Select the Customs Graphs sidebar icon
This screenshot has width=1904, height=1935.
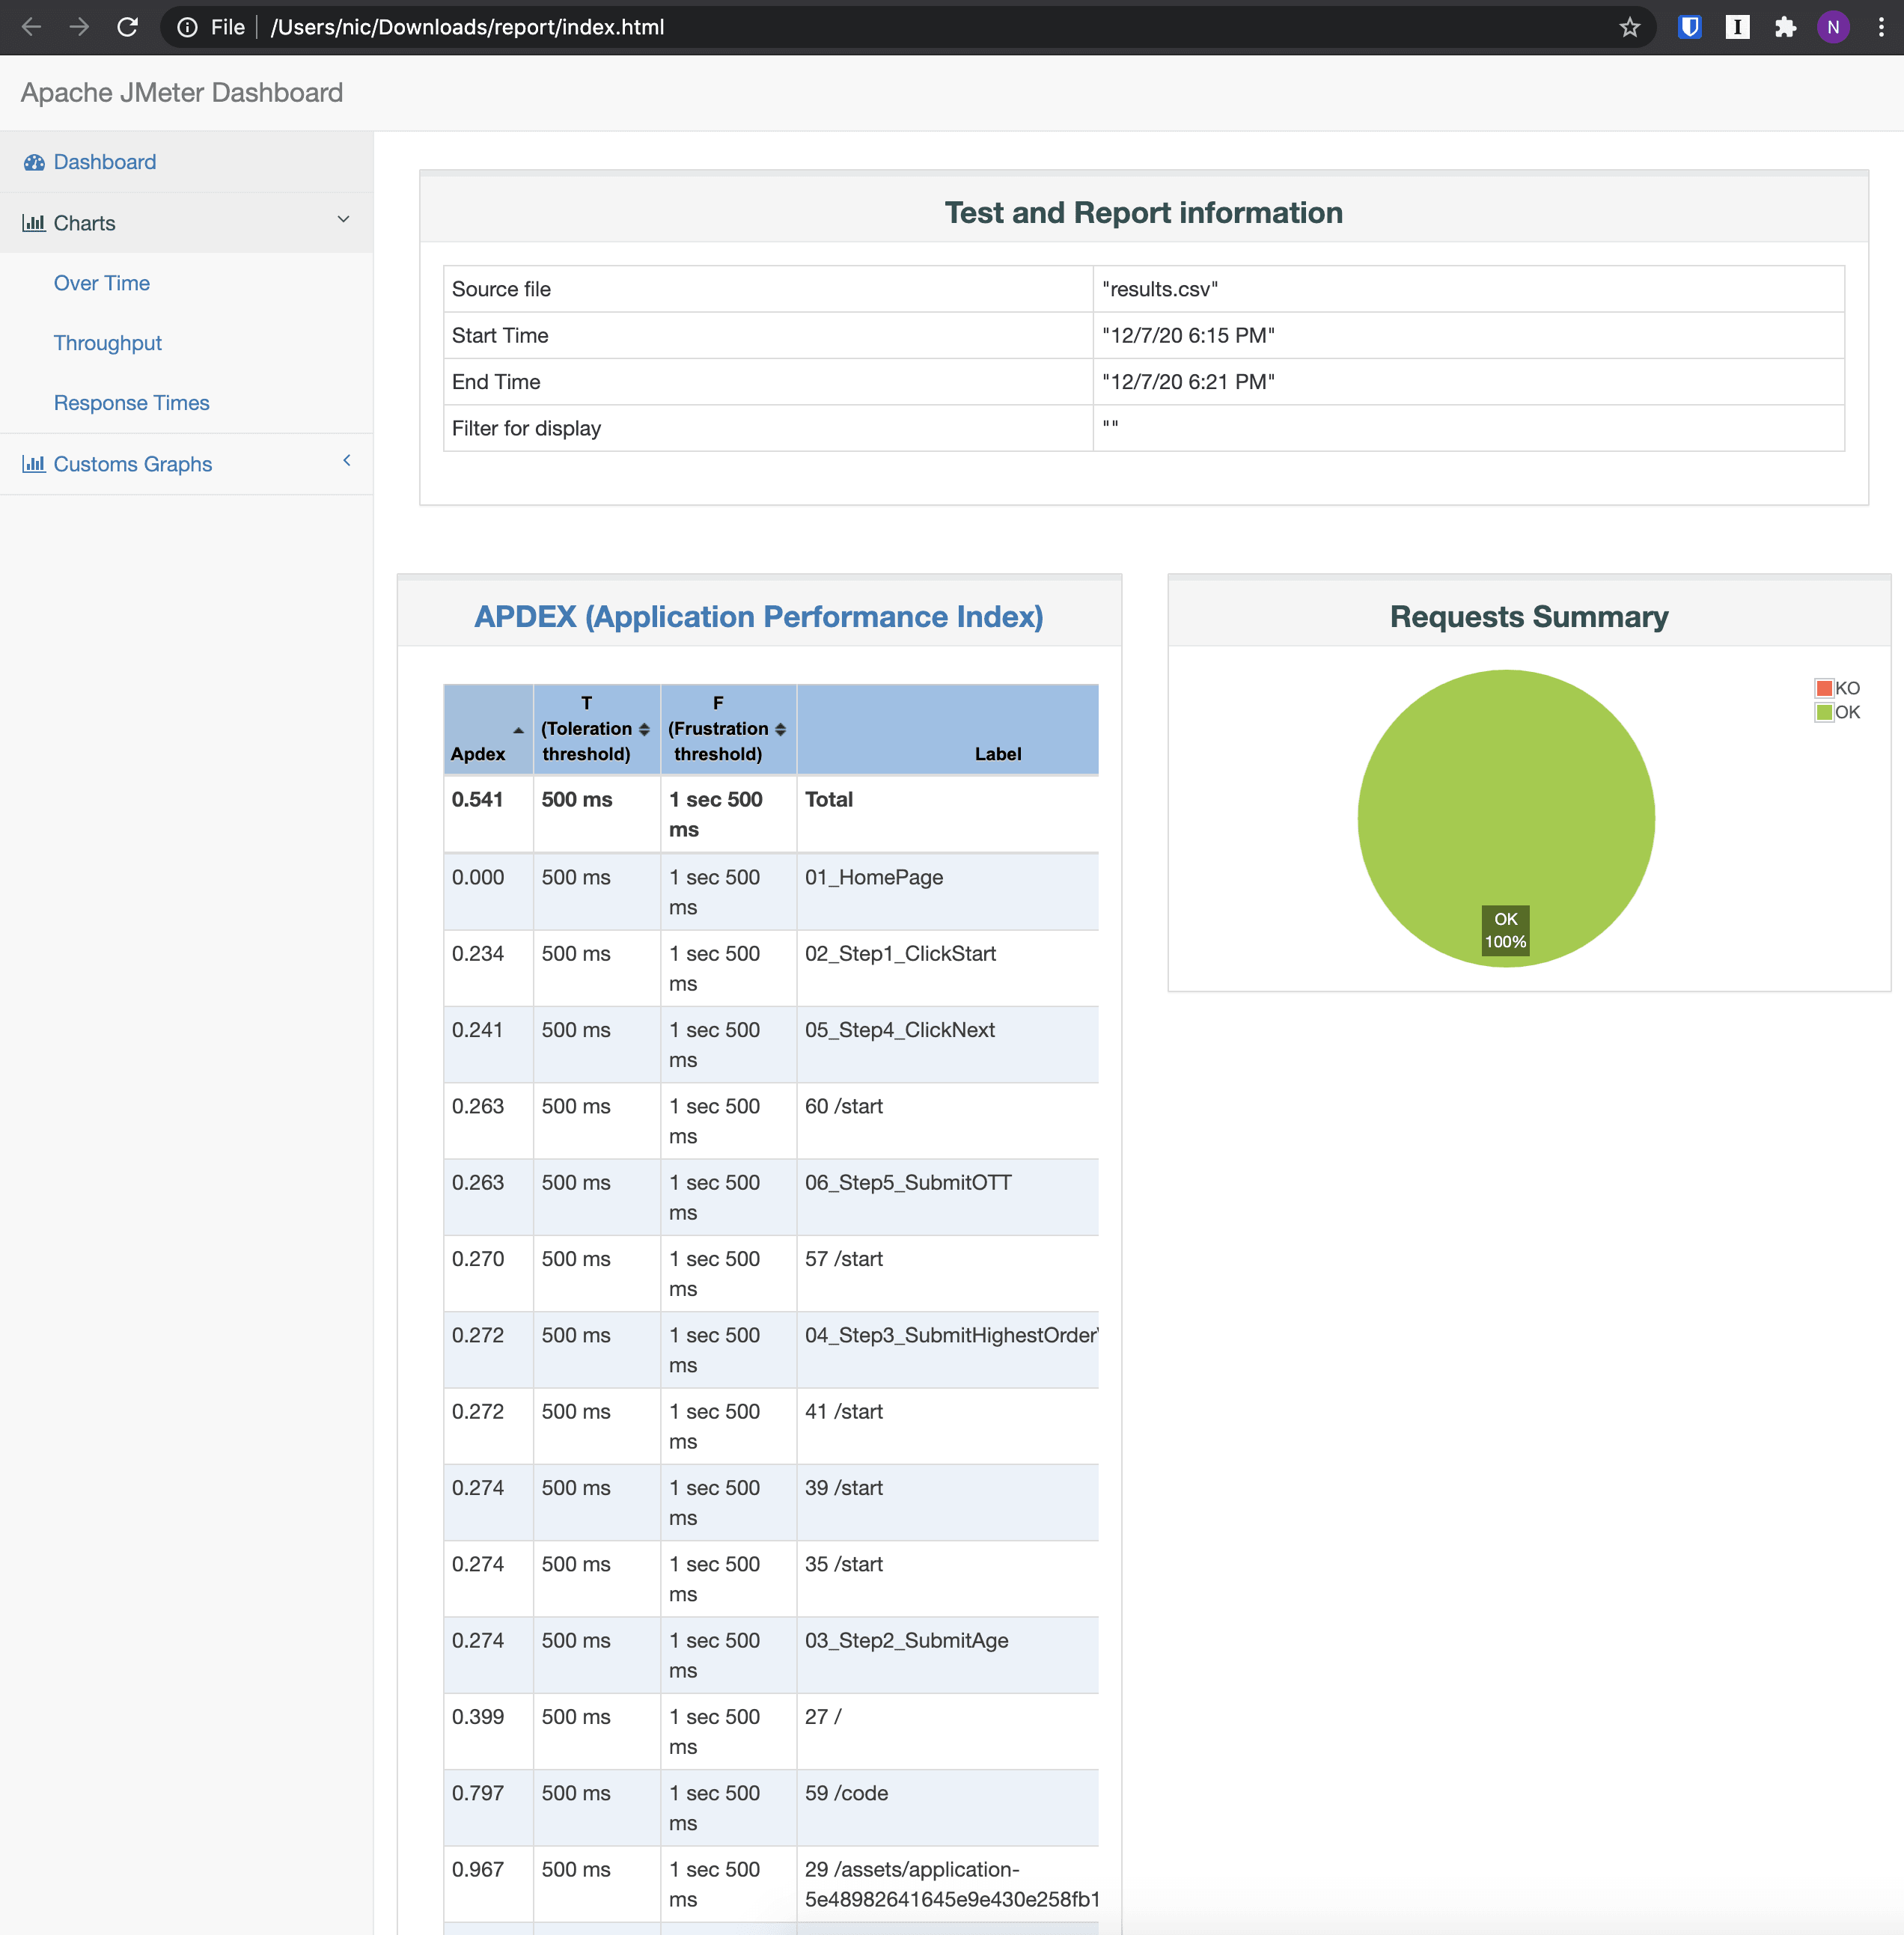35,464
